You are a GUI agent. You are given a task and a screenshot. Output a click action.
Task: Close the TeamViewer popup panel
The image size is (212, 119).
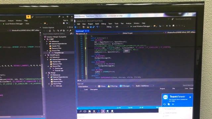click(x=190, y=97)
